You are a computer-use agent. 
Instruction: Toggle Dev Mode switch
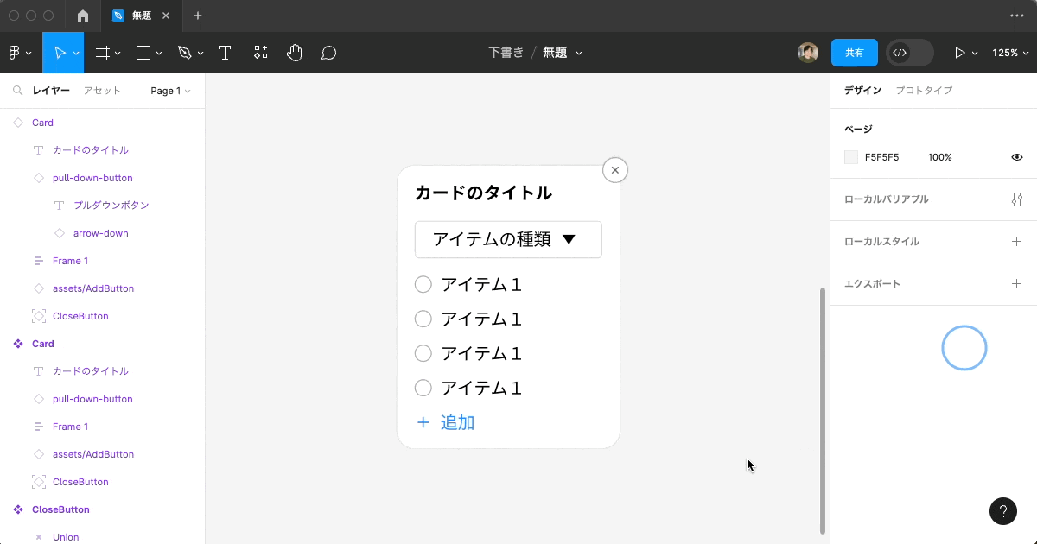click(909, 53)
